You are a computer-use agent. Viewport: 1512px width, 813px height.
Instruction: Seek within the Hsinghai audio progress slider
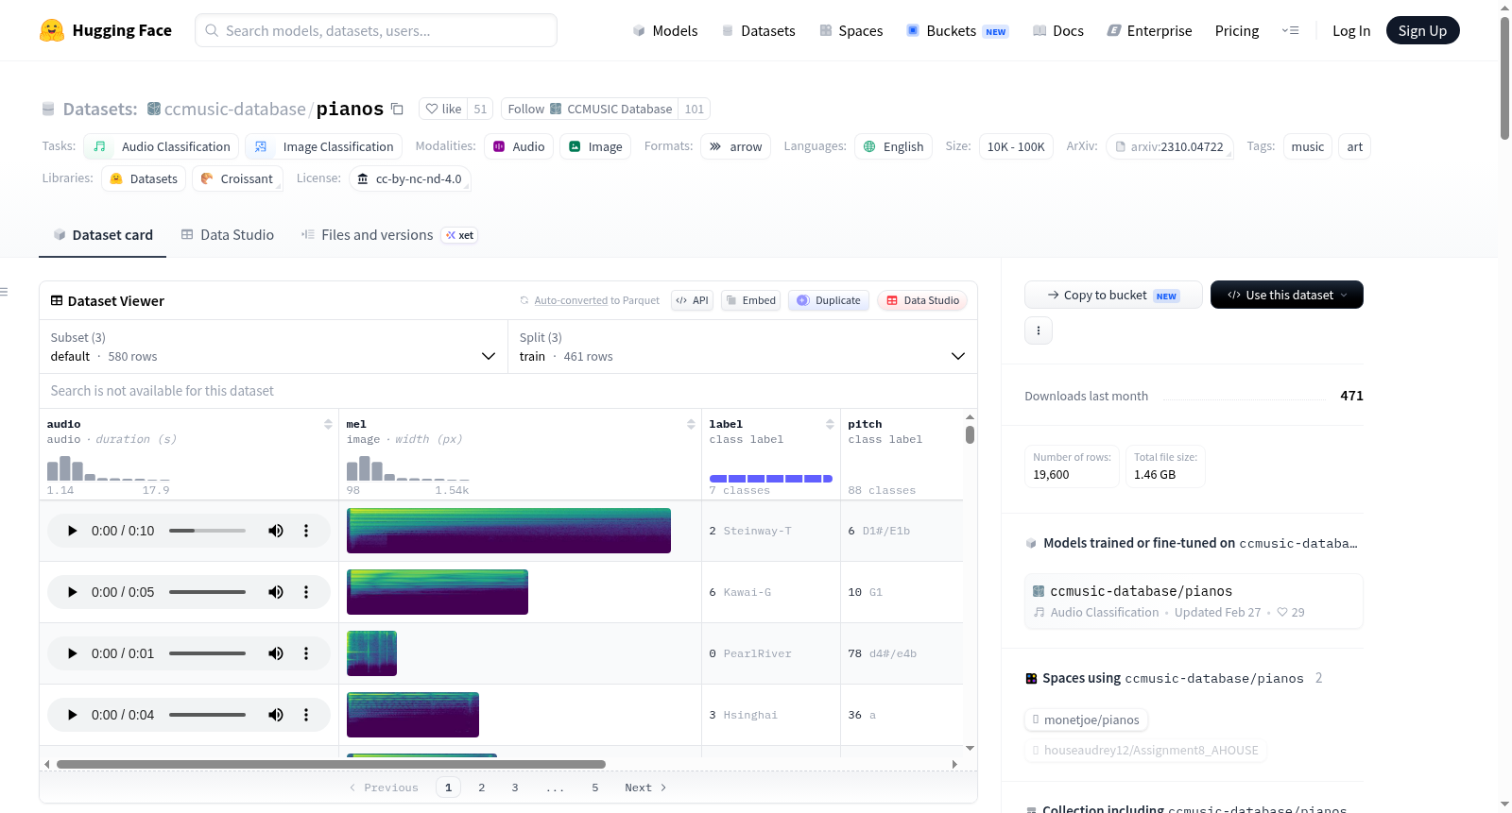207,715
